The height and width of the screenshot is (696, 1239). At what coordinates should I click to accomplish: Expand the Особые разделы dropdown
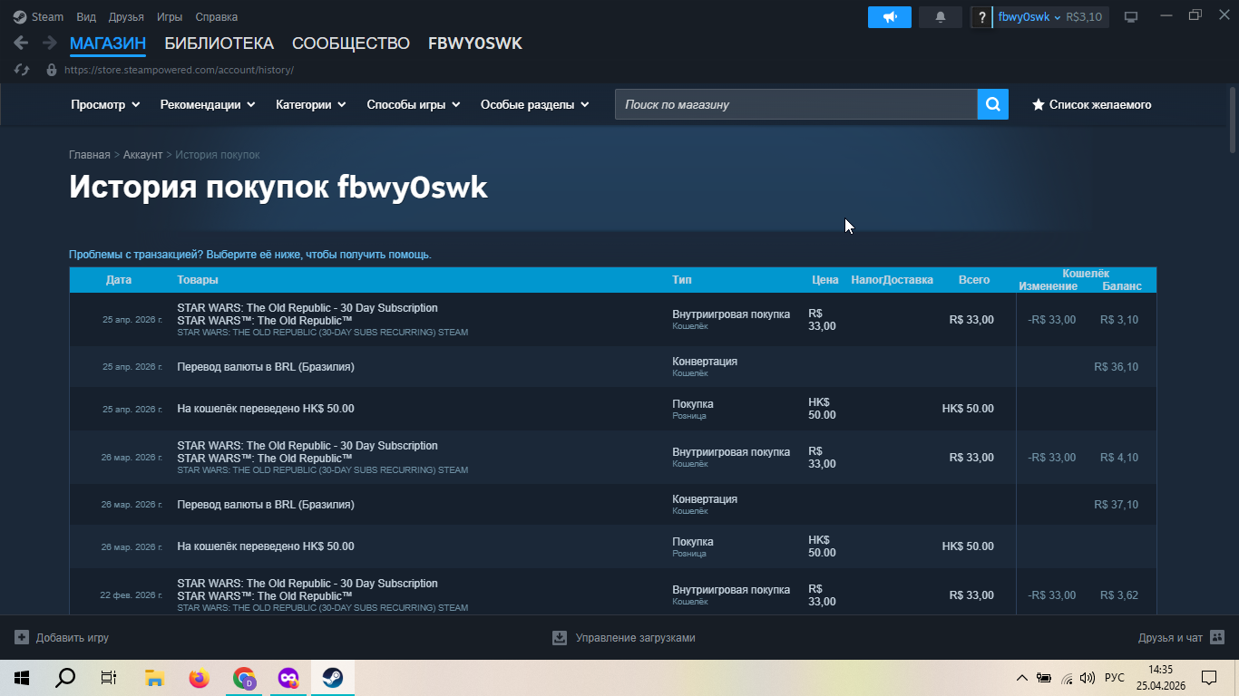click(534, 104)
